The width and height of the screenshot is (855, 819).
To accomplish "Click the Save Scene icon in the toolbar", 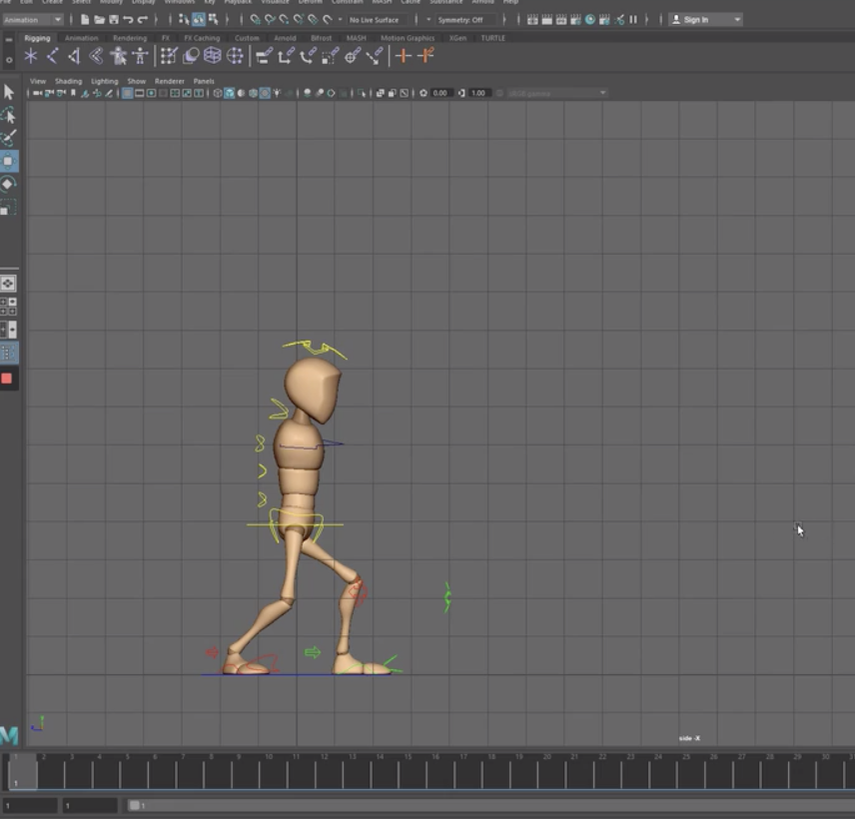I will pyautogui.click(x=114, y=19).
